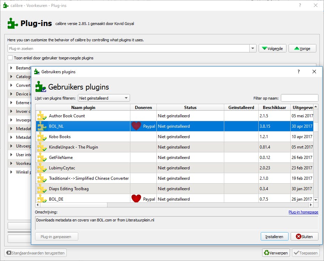The image size is (324, 261).
Task: Expand the Catalog tree category
Action: (11, 76)
